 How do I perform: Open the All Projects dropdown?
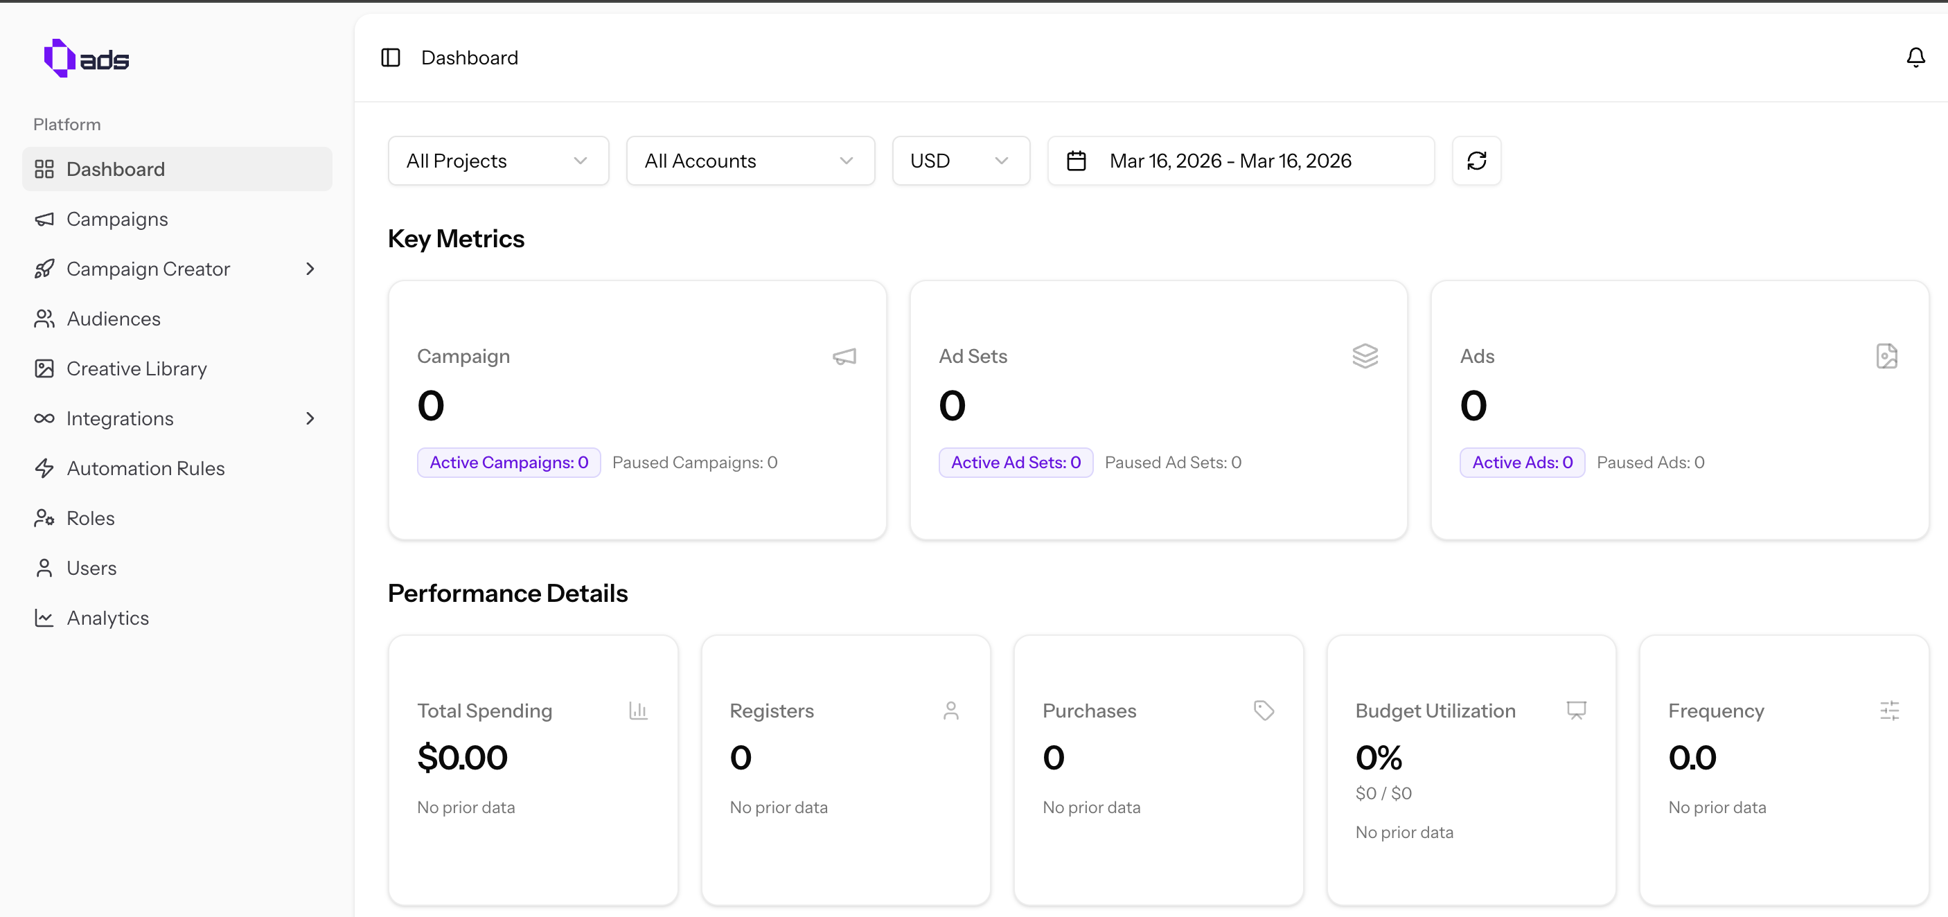tap(497, 160)
